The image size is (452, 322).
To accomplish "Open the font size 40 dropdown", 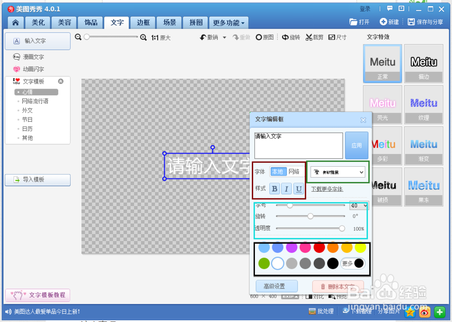I will pos(359,205).
